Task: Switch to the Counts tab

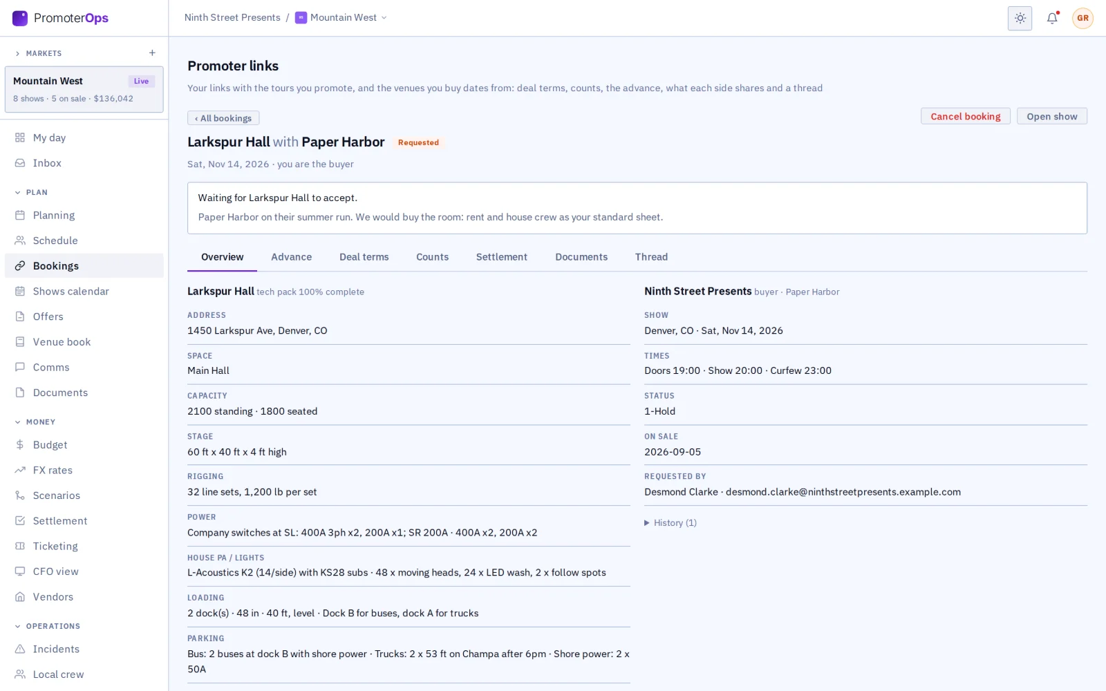Action: 432,257
